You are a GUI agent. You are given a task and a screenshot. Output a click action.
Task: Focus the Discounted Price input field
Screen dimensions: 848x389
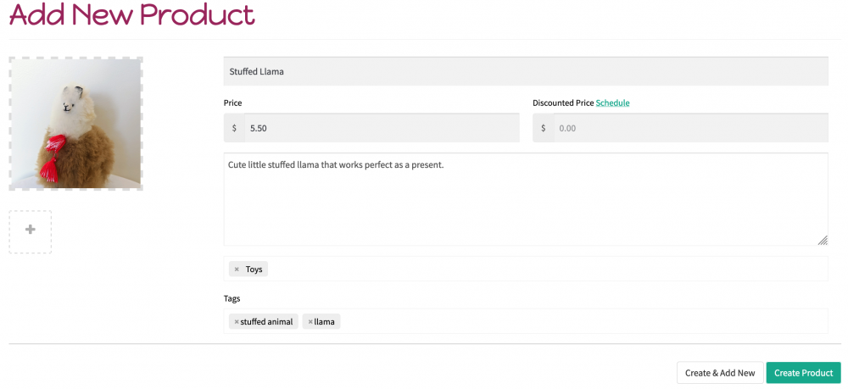pos(690,128)
